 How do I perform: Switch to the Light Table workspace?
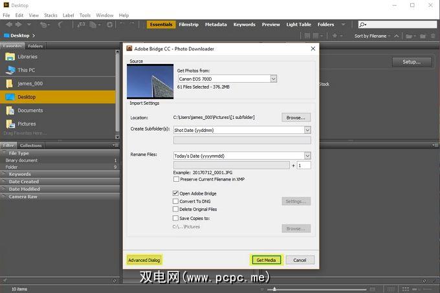coord(298,25)
